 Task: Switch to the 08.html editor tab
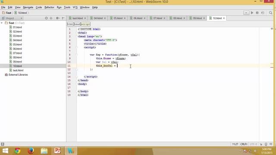(177, 18)
